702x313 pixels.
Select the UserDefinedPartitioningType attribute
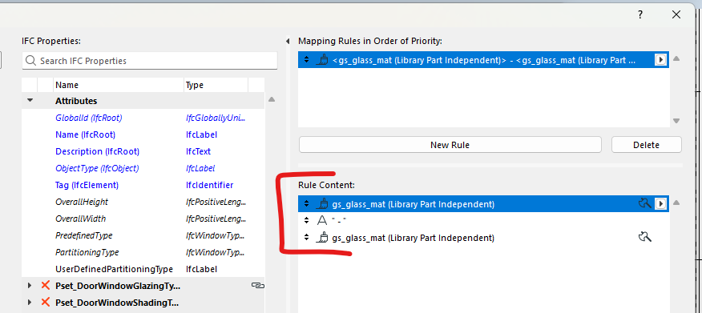114,269
